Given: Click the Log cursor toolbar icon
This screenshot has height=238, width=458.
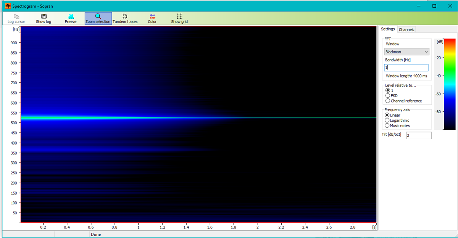Looking at the screenshot, I should [16, 18].
